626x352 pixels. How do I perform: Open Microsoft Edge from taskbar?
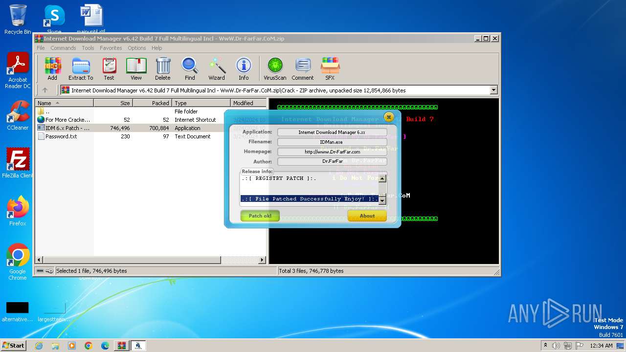tap(105, 346)
